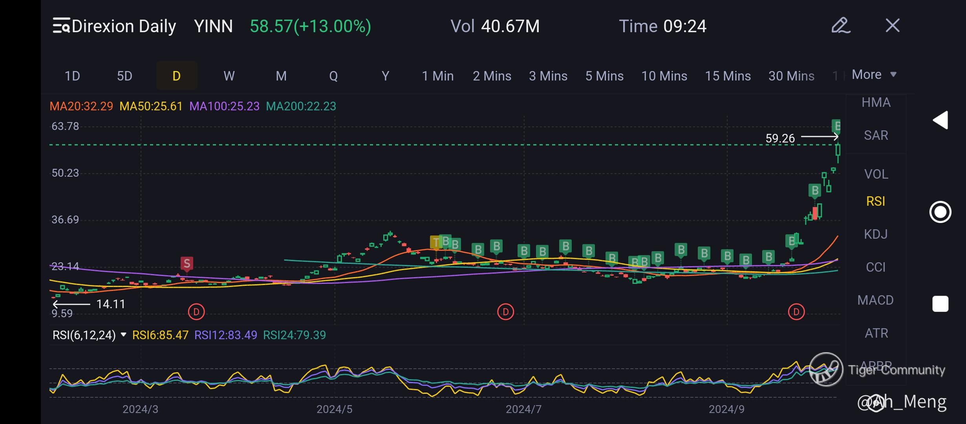
Task: Open the stock search list icon
Action: 62,26
